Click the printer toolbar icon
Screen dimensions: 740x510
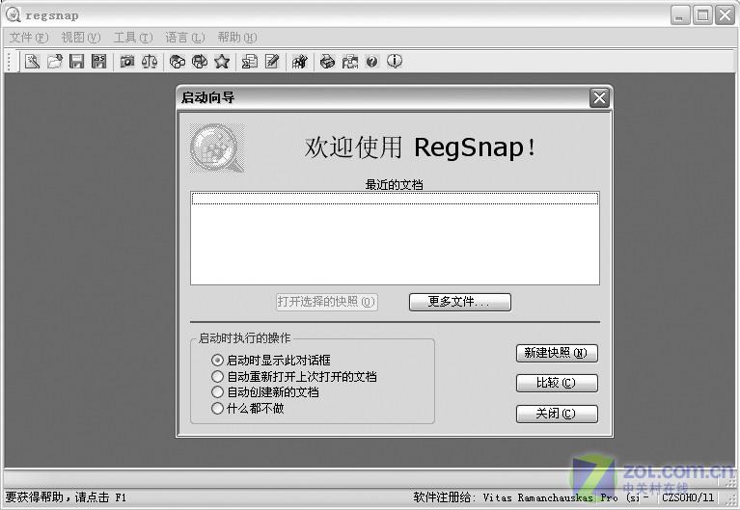[x=327, y=62]
